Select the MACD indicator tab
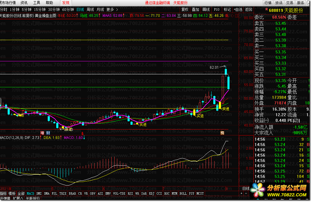Screen dimensions: 312x202 [30, 193]
